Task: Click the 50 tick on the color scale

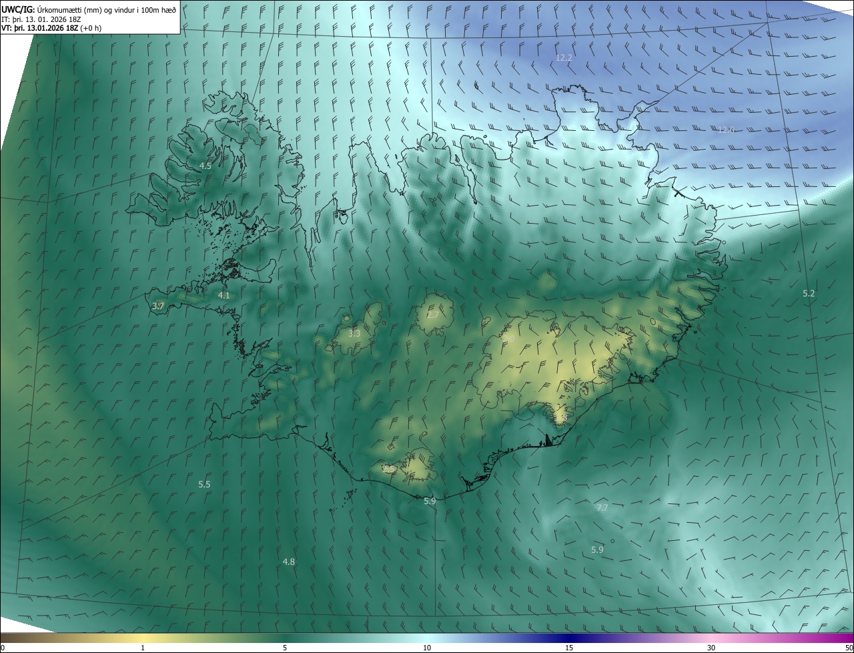Action: pos(849,648)
